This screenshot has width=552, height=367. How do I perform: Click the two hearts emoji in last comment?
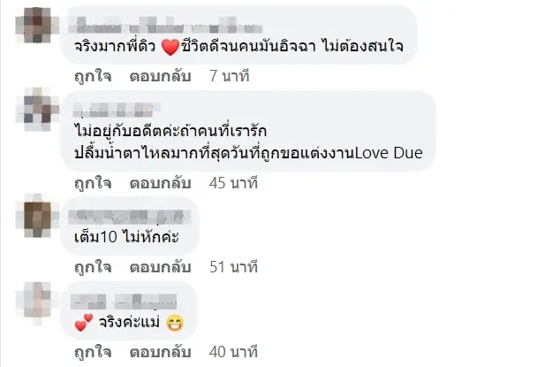tap(84, 320)
